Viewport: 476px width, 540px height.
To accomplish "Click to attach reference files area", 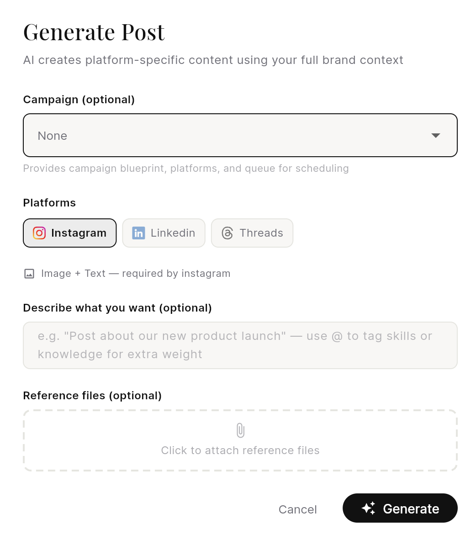I will click(240, 440).
